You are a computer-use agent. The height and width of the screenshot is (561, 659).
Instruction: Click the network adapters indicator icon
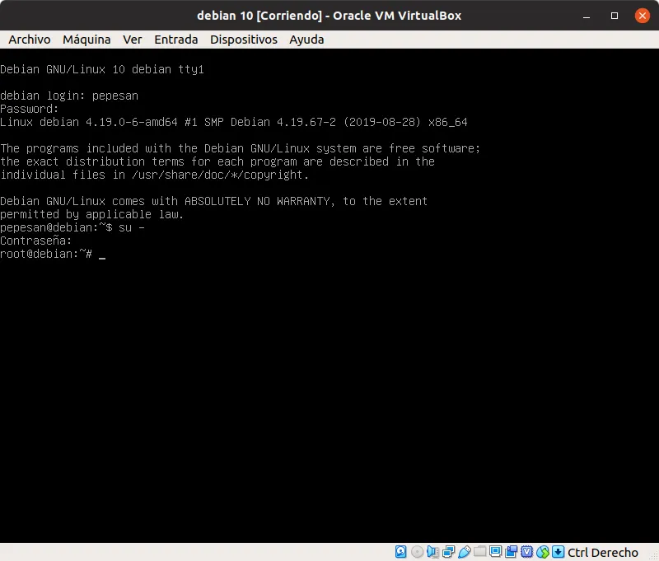449,552
